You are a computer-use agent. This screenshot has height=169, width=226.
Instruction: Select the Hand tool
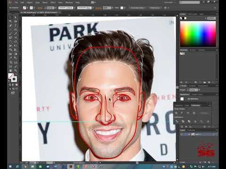(x=10, y=70)
